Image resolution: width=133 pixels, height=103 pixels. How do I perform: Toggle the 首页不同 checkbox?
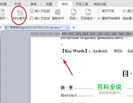pos(99,11)
